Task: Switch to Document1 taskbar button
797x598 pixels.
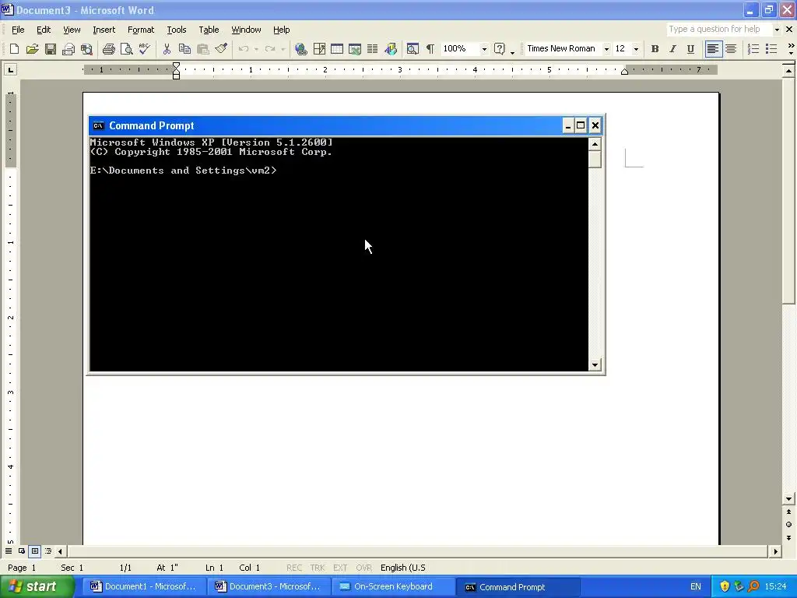Action: click(144, 587)
